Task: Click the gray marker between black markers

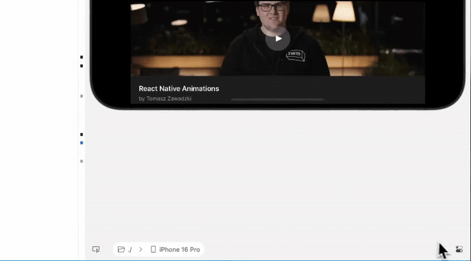Action: click(81, 96)
